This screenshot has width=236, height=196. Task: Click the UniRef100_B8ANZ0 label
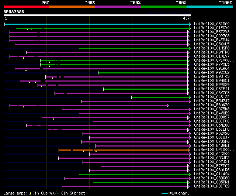(x=212, y=105)
